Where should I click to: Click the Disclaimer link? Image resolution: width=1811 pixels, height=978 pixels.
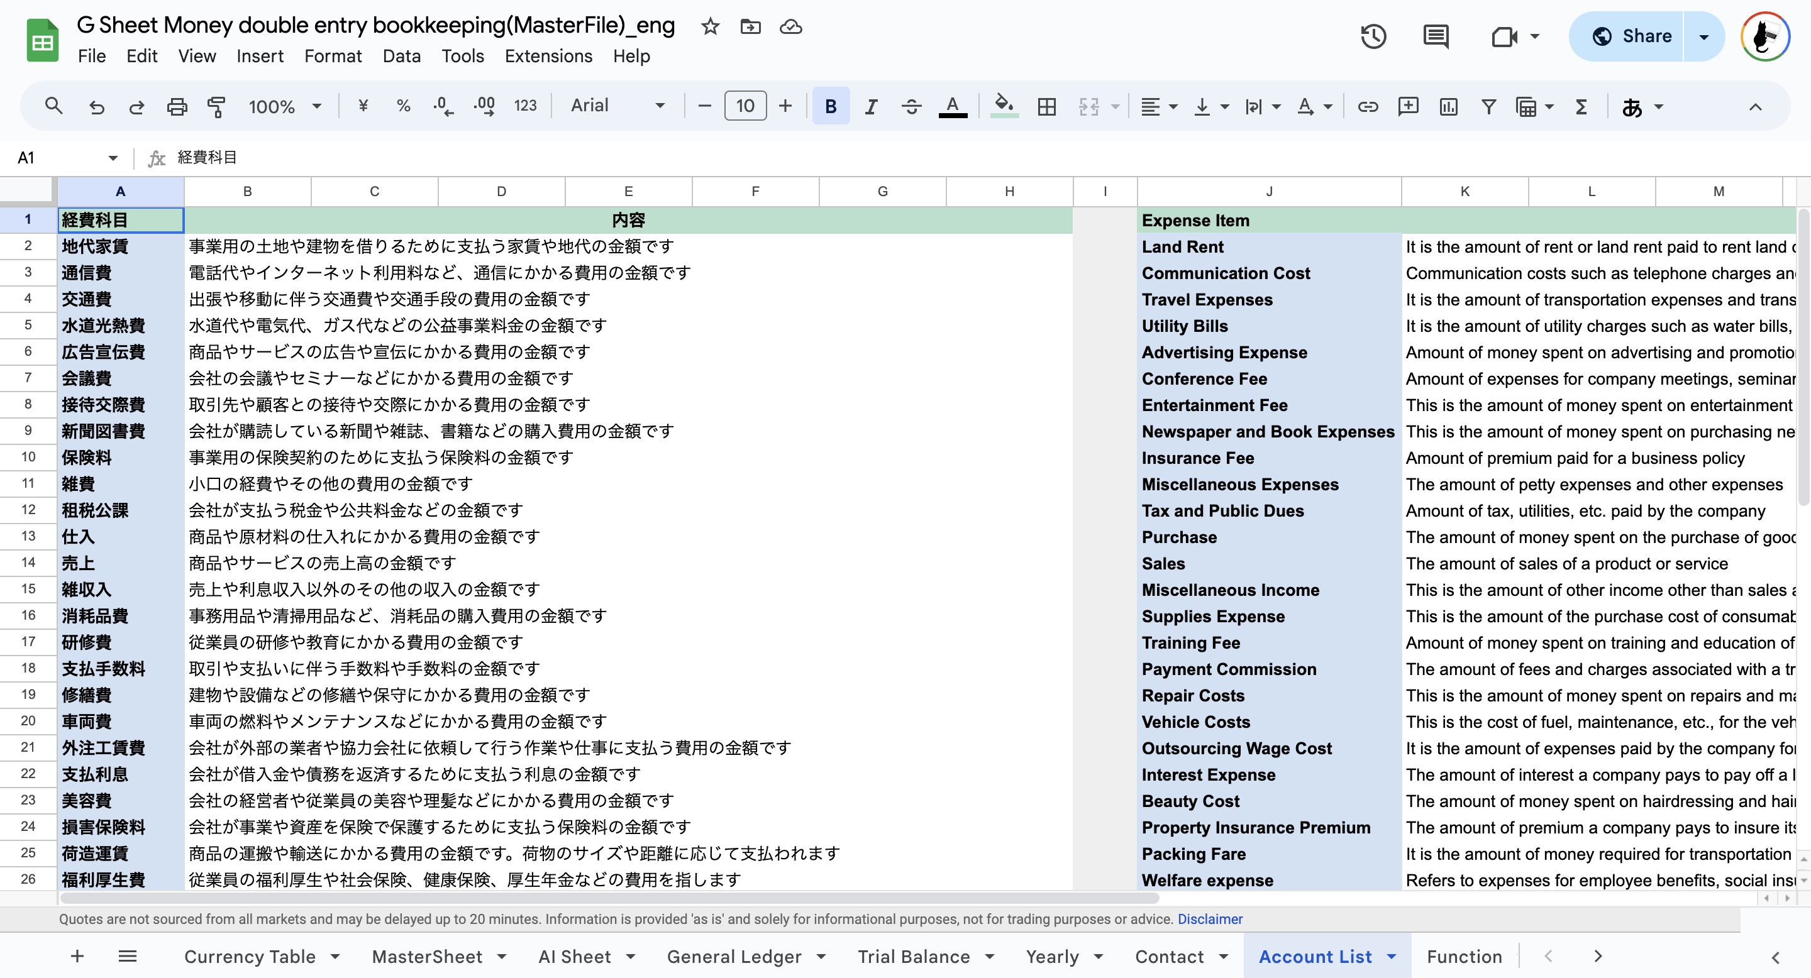point(1210,919)
